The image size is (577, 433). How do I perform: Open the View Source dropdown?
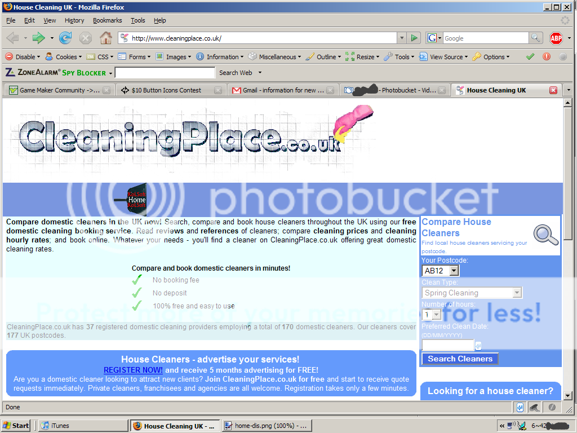pyautogui.click(x=443, y=57)
